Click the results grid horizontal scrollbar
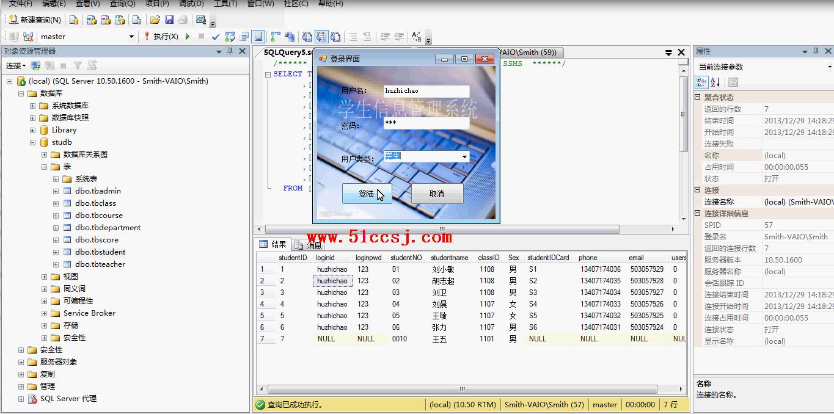Image resolution: width=834 pixels, height=414 pixels. 462,389
